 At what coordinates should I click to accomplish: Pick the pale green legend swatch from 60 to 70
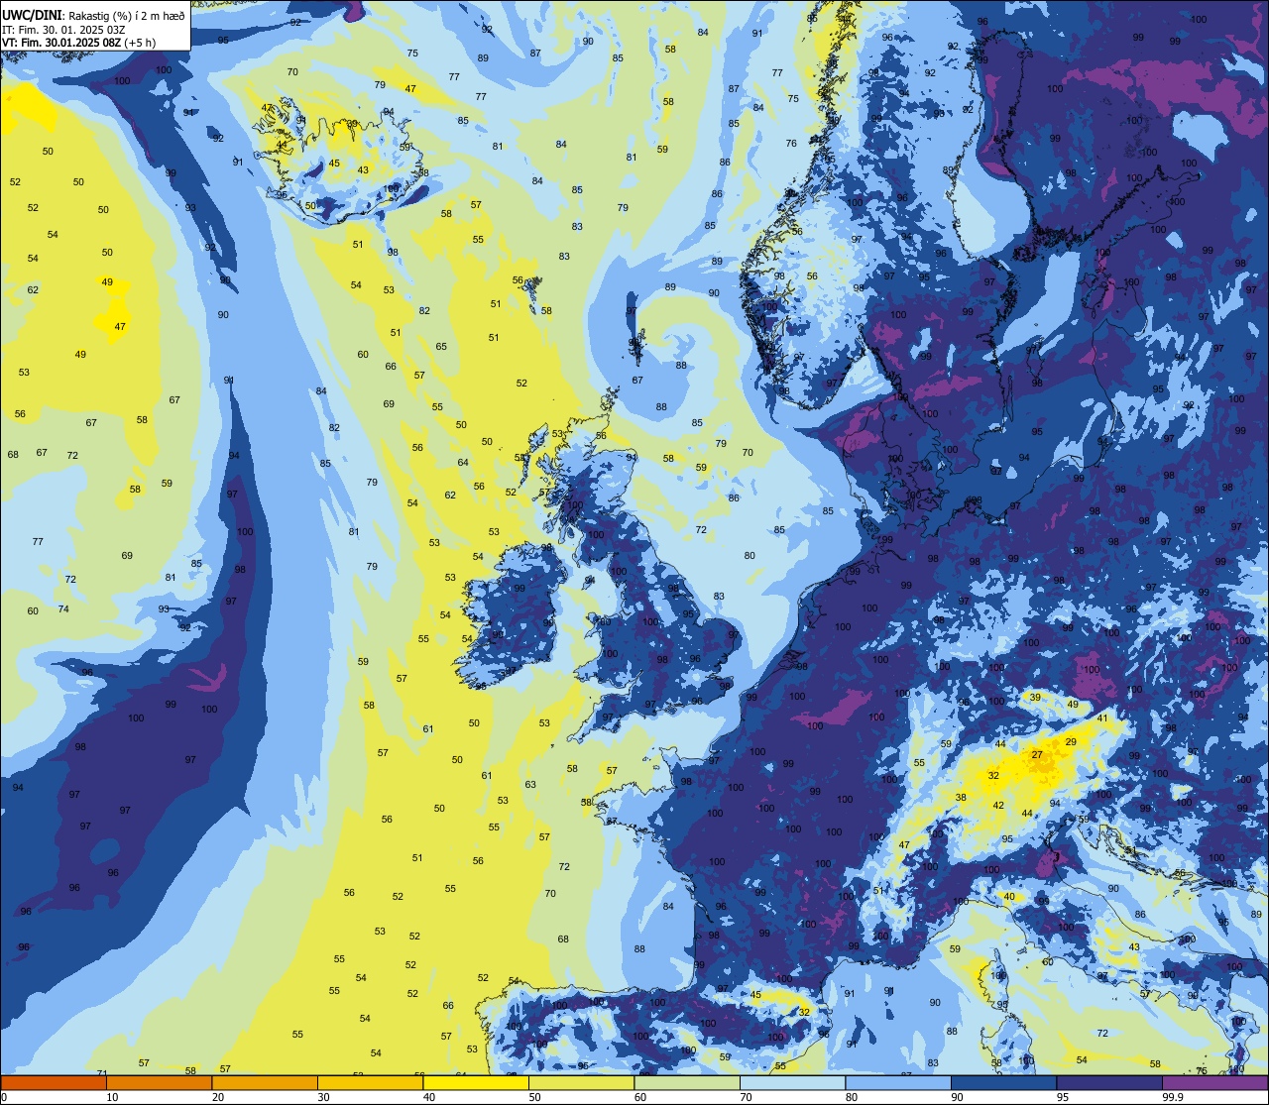(x=687, y=1082)
